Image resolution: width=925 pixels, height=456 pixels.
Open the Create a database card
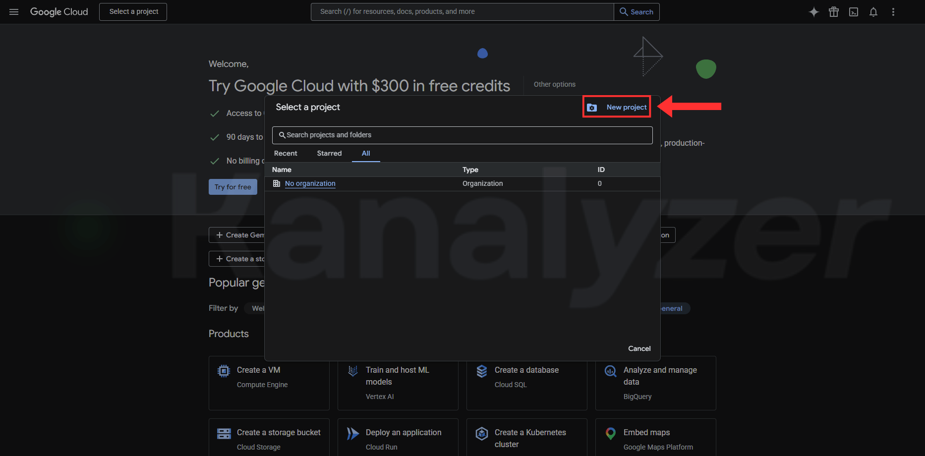coord(527,383)
